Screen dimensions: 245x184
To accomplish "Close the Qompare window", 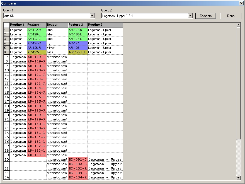I will coord(241,3).
